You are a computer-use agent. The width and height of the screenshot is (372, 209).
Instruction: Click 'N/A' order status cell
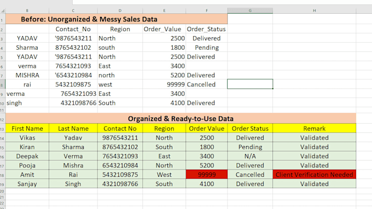pyautogui.click(x=250, y=156)
